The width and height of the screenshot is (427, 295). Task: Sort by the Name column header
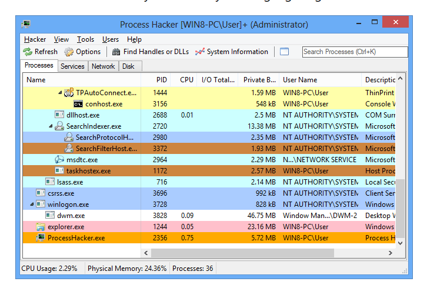[82, 80]
